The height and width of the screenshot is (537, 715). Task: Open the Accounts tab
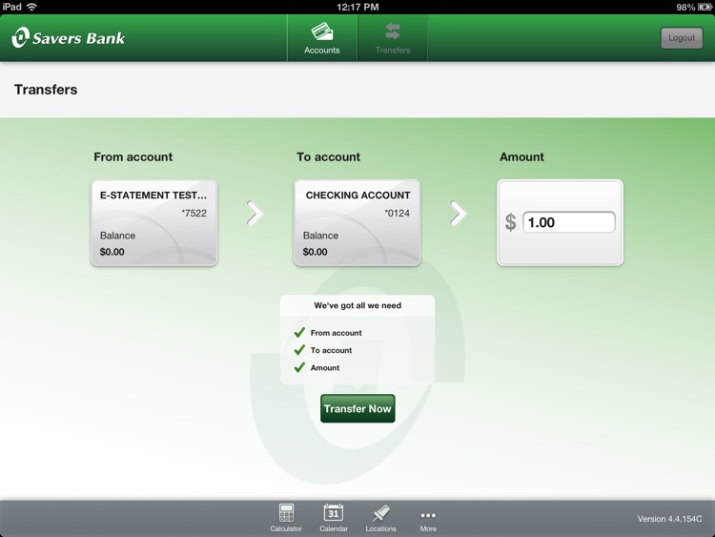322,38
